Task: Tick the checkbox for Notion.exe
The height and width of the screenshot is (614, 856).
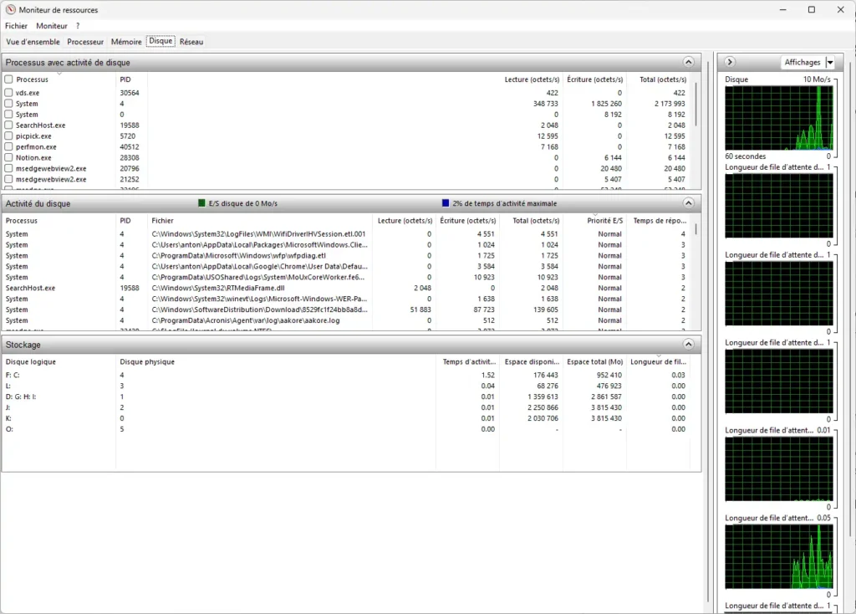Action: point(8,157)
